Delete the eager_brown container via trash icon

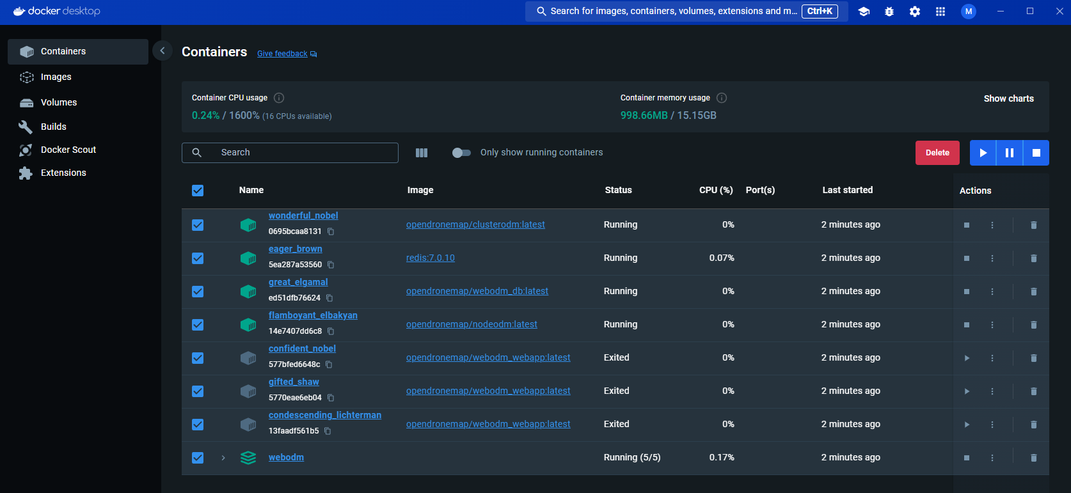click(1033, 258)
